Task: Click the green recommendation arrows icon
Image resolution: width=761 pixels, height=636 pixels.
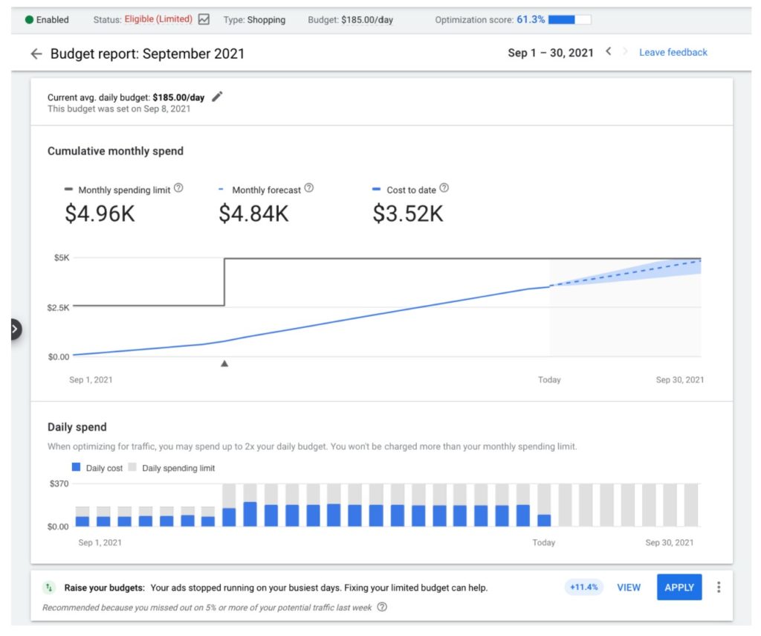Action: point(48,588)
